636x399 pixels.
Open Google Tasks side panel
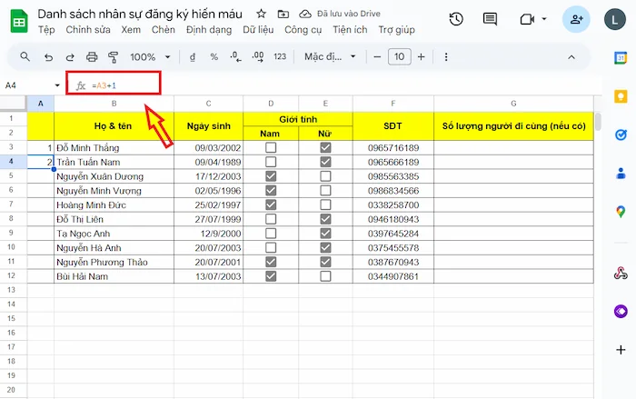click(x=621, y=135)
